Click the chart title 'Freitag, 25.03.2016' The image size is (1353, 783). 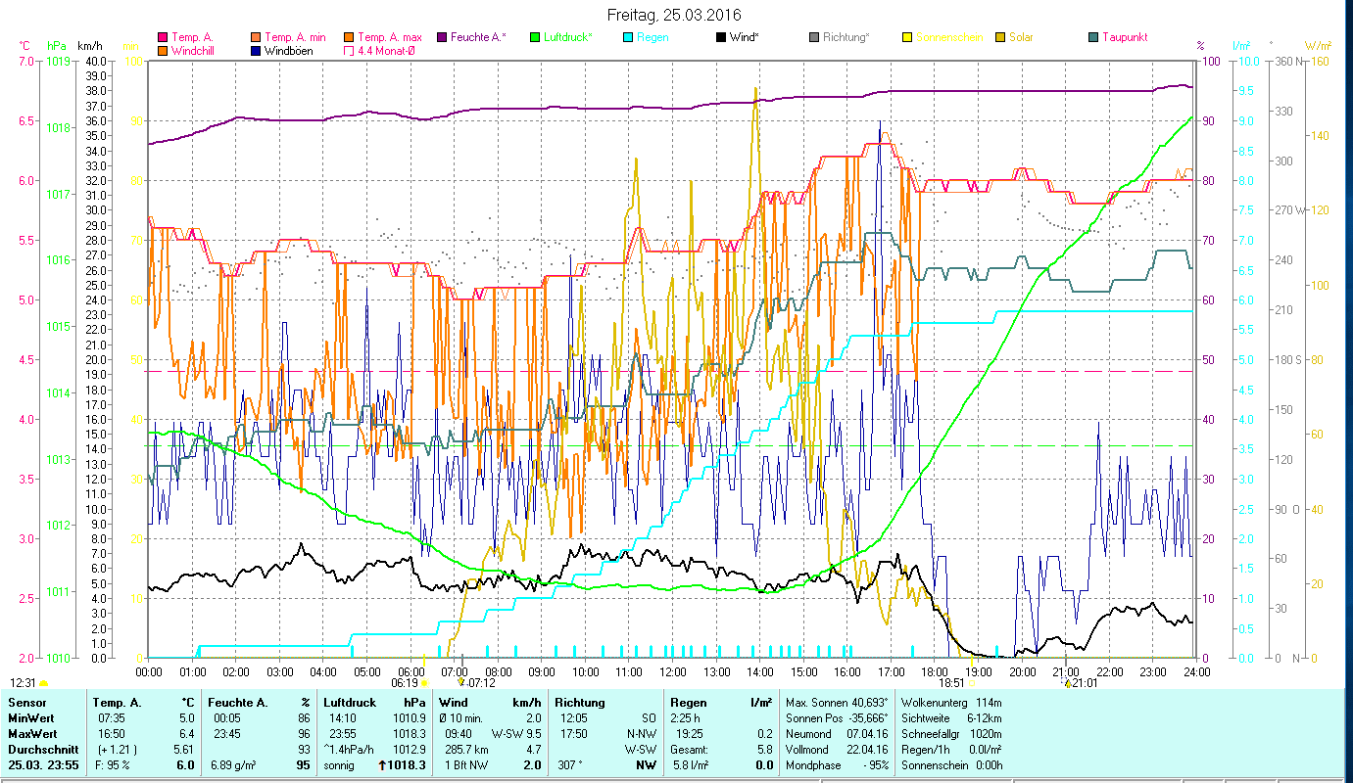[x=675, y=15]
